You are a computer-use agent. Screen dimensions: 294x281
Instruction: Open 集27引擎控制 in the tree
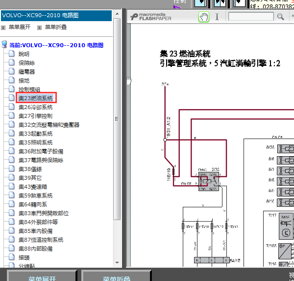35,116
